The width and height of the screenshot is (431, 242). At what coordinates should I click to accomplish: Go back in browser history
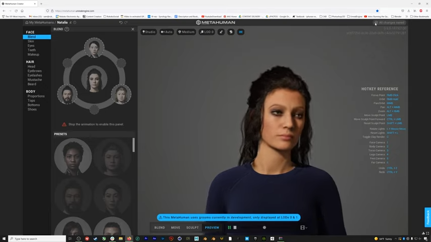4,11
